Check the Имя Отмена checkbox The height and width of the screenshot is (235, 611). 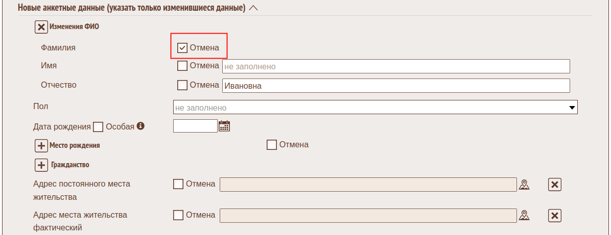pyautogui.click(x=182, y=66)
